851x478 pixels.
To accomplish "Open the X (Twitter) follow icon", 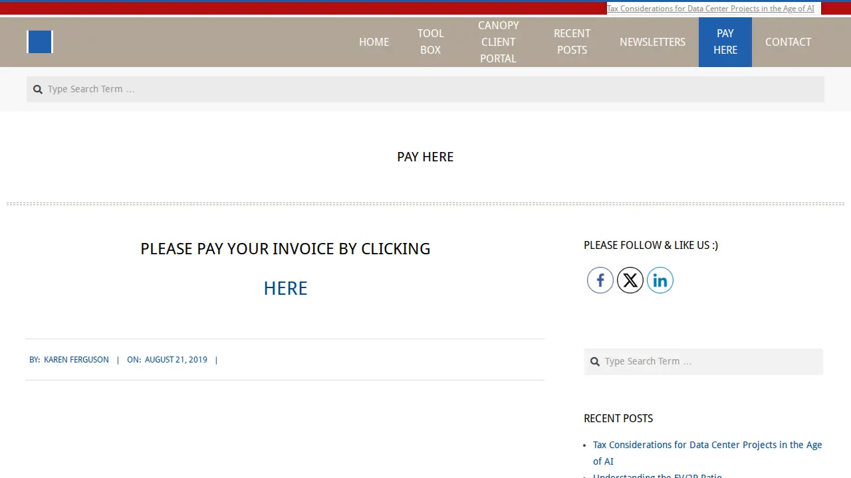I will pyautogui.click(x=630, y=280).
